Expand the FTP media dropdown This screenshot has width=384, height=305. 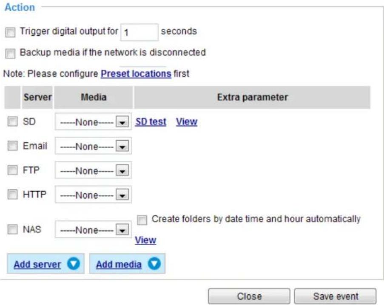[x=93, y=170]
